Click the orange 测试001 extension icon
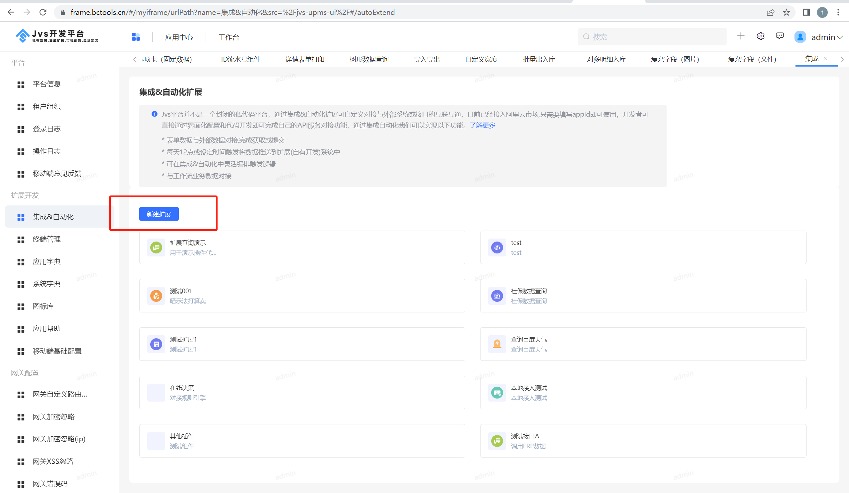Image resolution: width=849 pixels, height=493 pixels. click(x=156, y=296)
